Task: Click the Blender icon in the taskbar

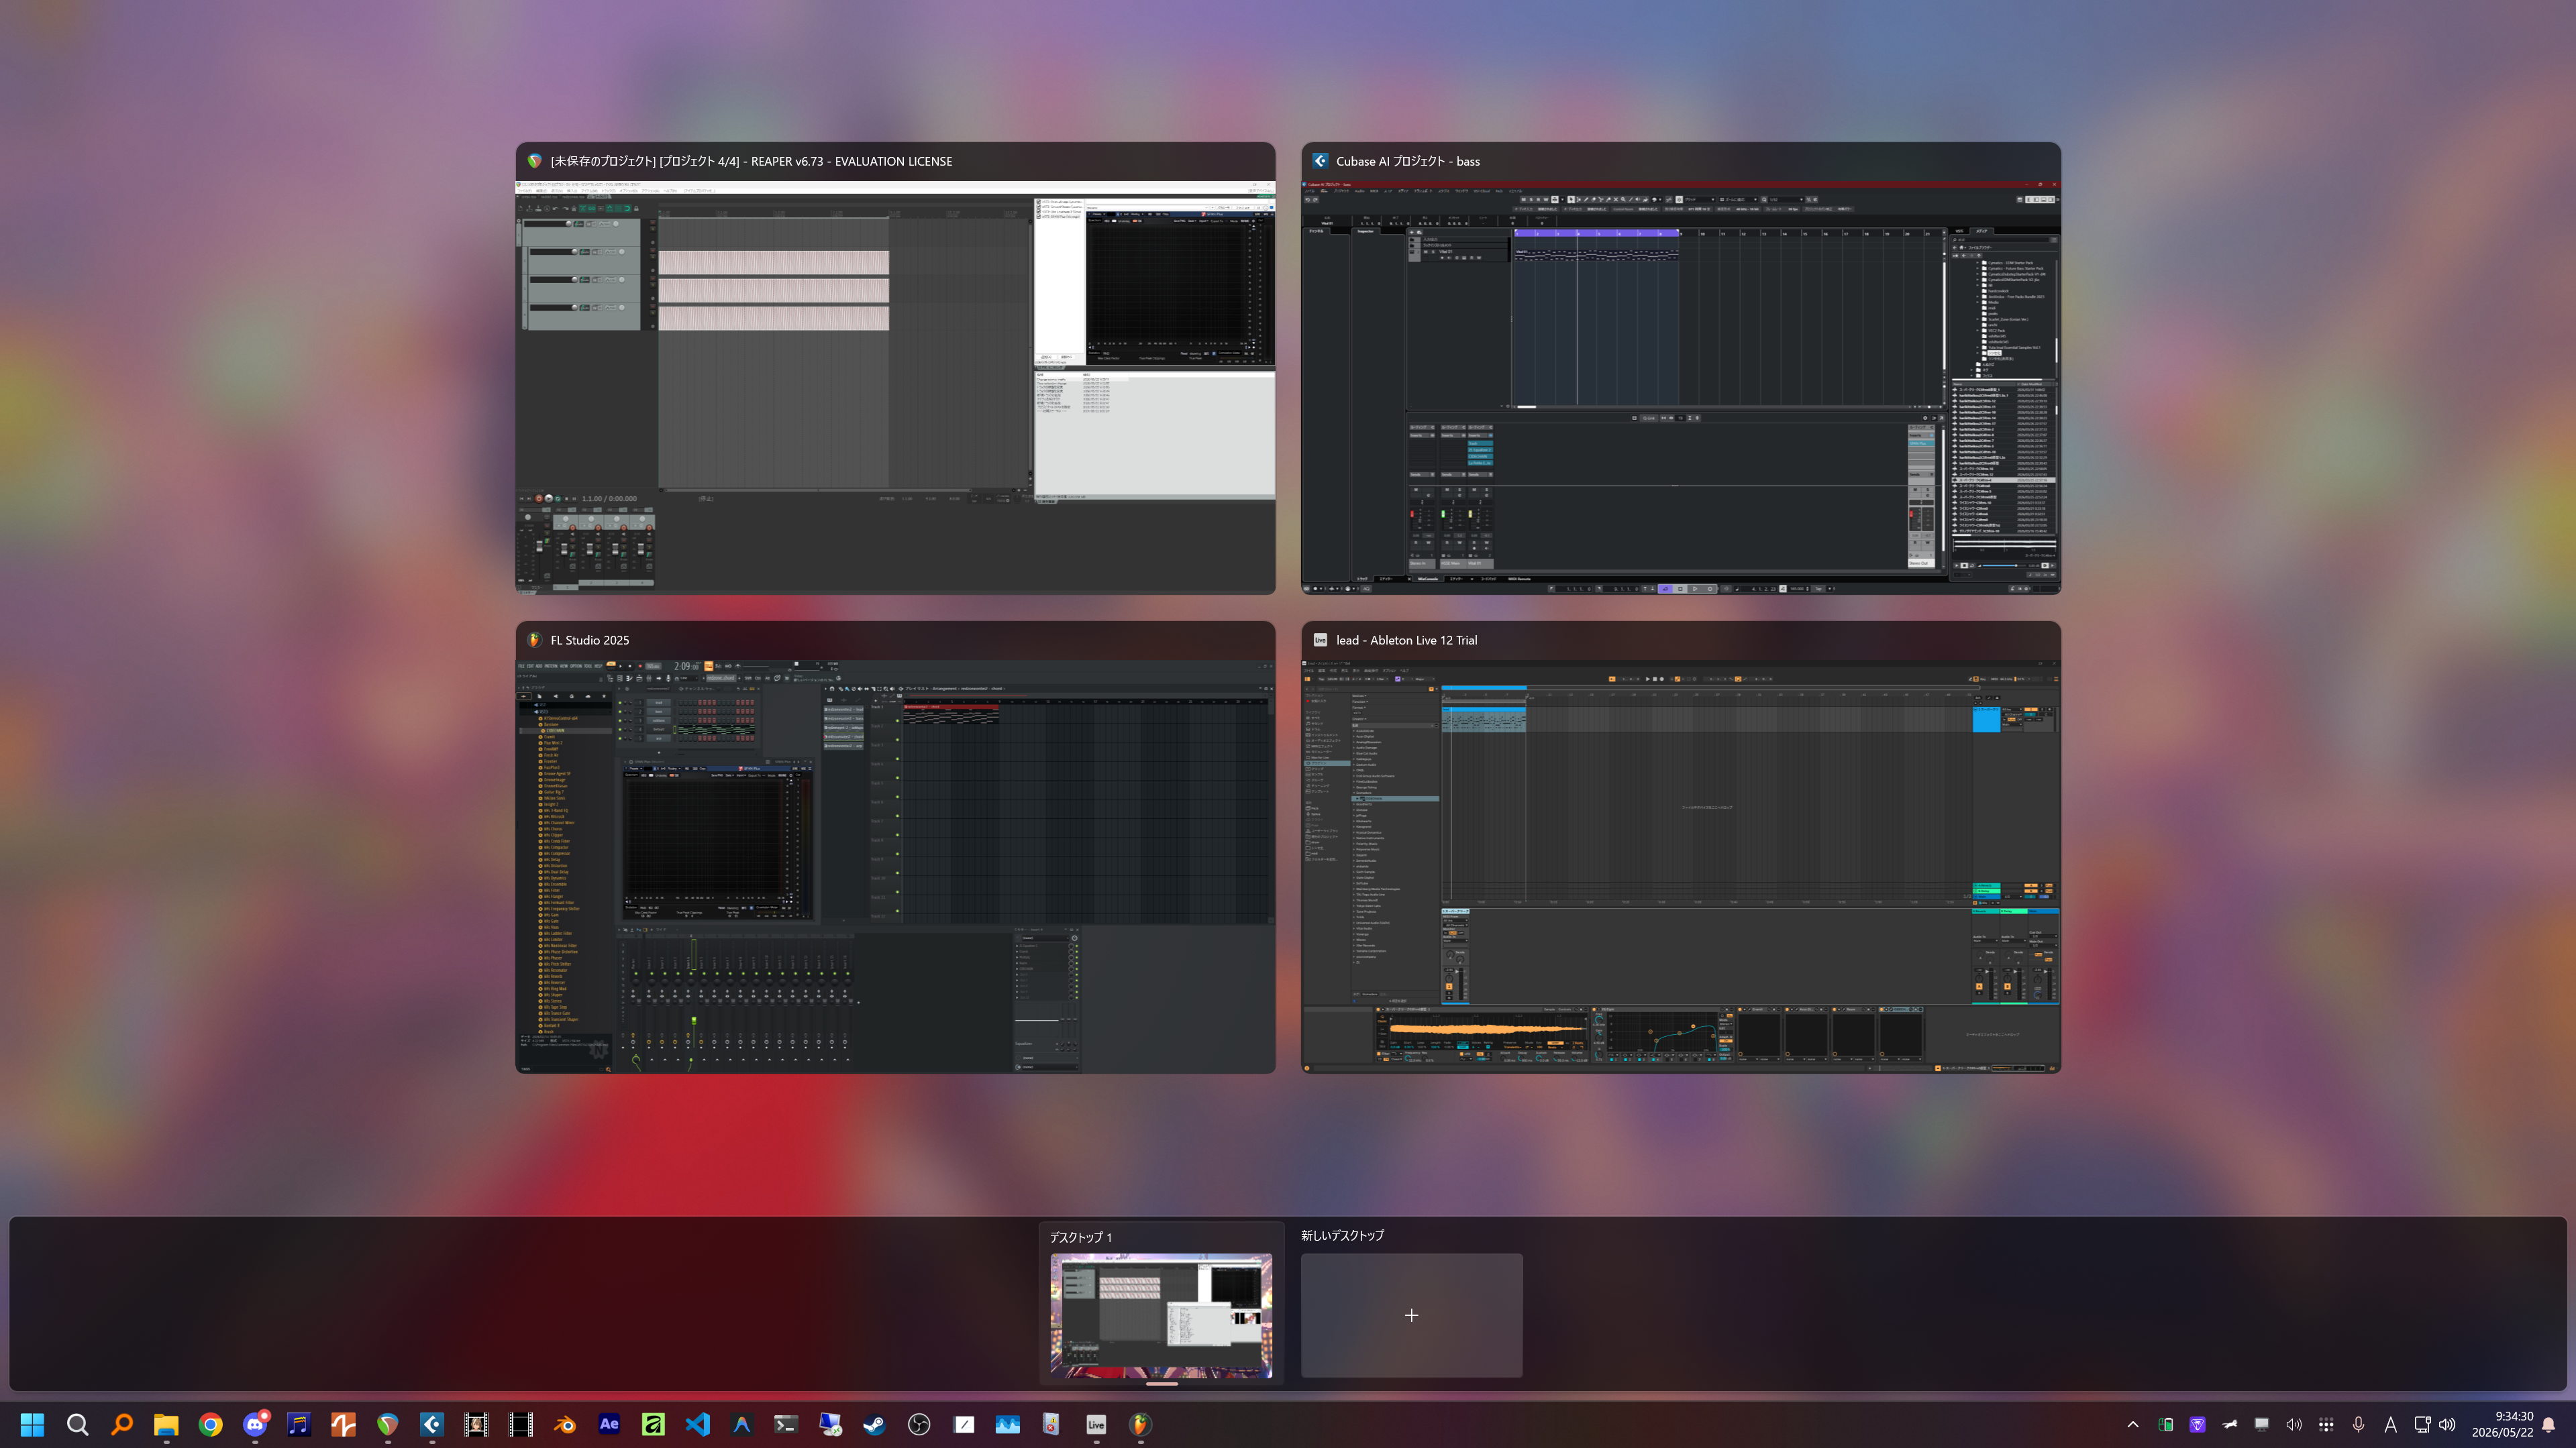Action: coord(565,1424)
